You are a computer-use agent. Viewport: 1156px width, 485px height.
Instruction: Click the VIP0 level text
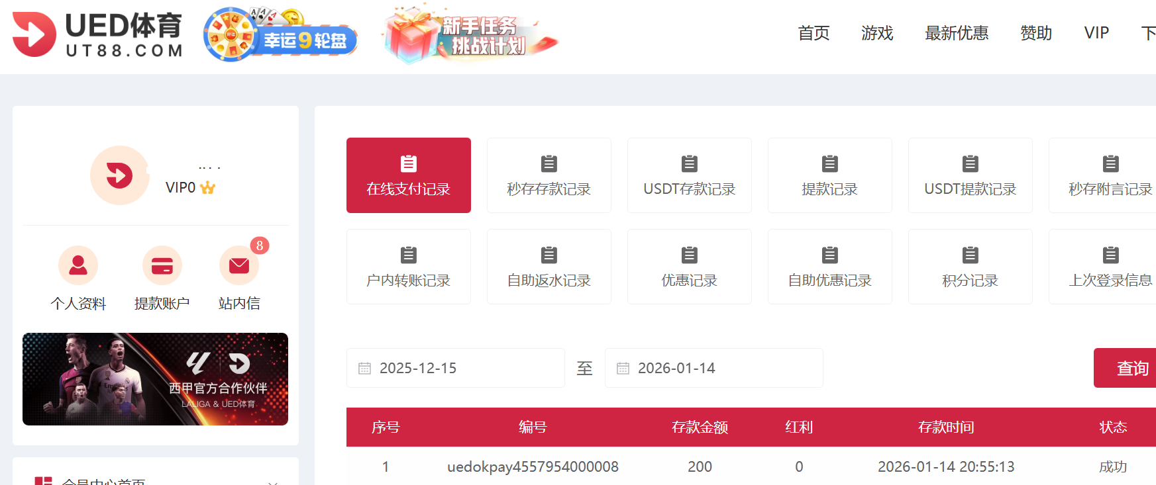[x=180, y=188]
